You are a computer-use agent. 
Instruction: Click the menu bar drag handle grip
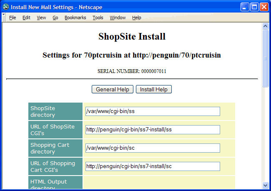point(3,18)
